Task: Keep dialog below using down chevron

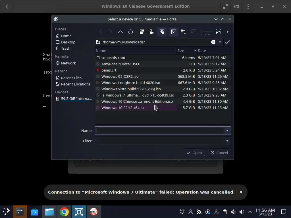Action: pyautogui.click(x=216, y=19)
